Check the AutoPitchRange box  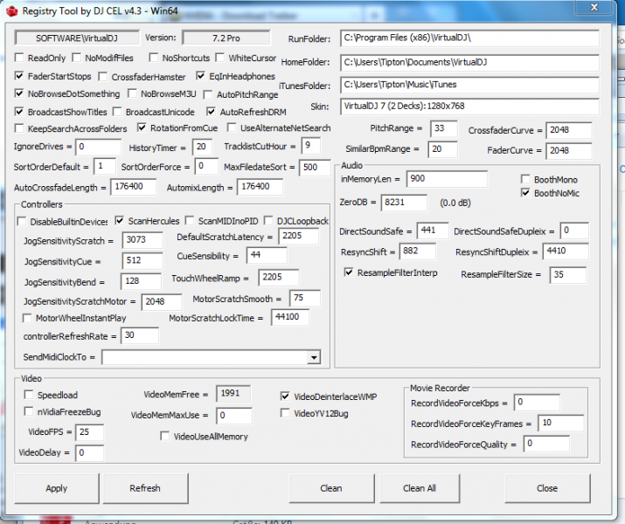(x=208, y=95)
